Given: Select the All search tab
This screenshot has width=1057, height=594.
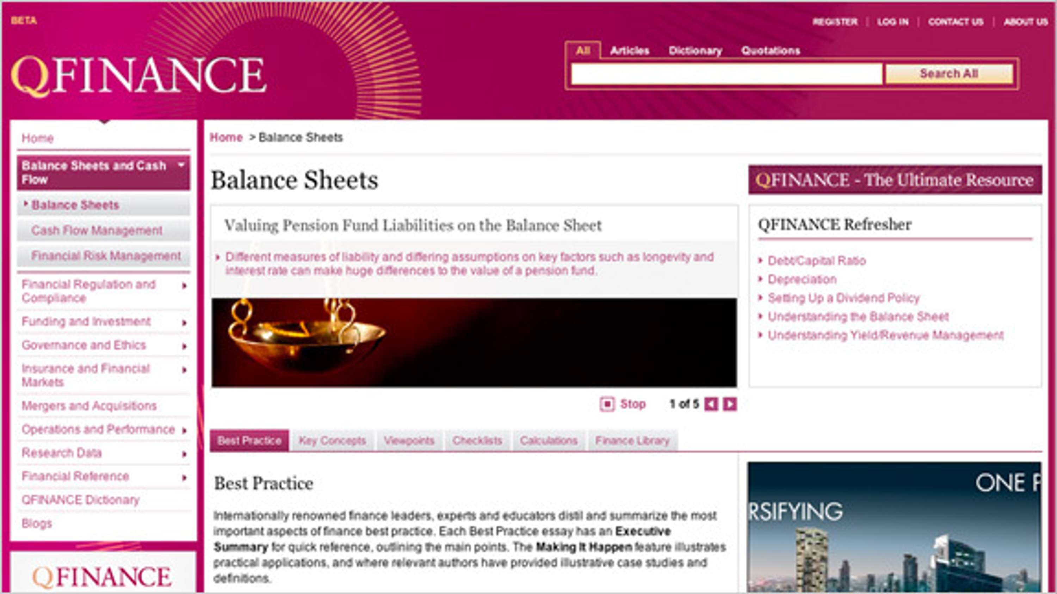Looking at the screenshot, I should click(583, 51).
